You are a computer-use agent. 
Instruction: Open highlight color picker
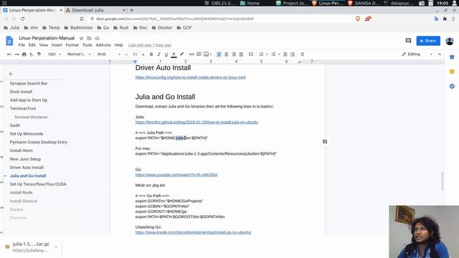tap(181, 54)
